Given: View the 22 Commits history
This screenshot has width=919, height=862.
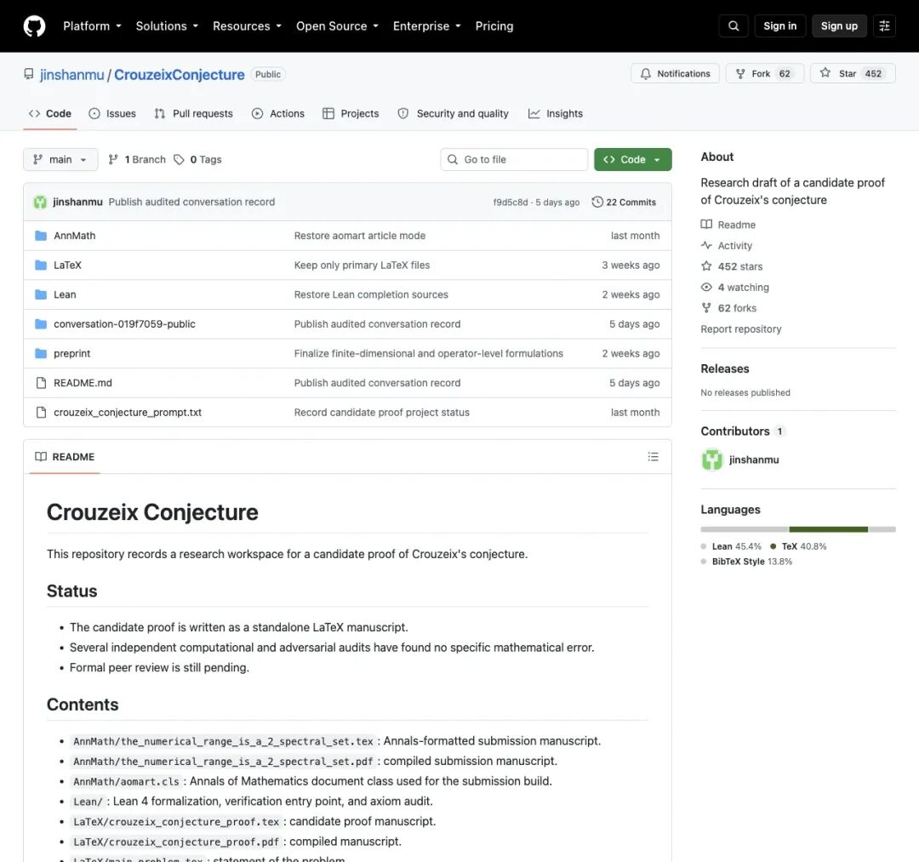Looking at the screenshot, I should [624, 202].
